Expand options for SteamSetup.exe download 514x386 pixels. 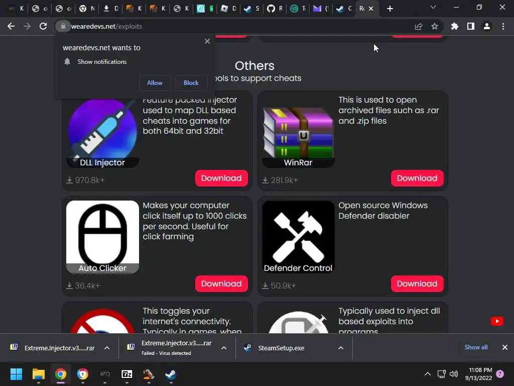point(341,348)
